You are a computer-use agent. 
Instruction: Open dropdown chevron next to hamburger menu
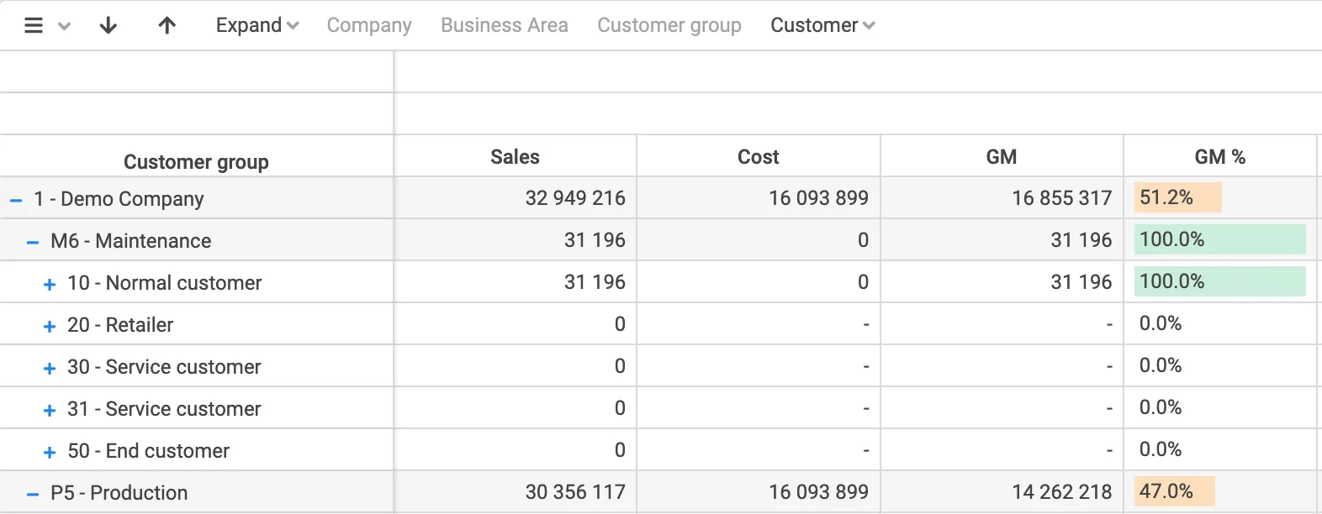point(64,26)
